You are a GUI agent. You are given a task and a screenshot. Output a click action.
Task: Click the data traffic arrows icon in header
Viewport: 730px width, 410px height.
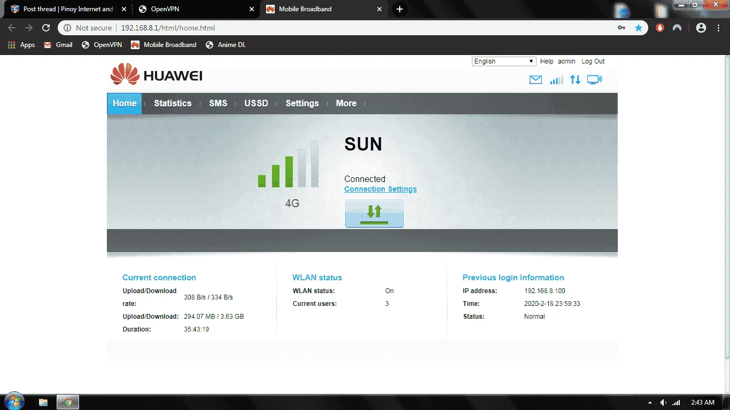click(x=575, y=80)
